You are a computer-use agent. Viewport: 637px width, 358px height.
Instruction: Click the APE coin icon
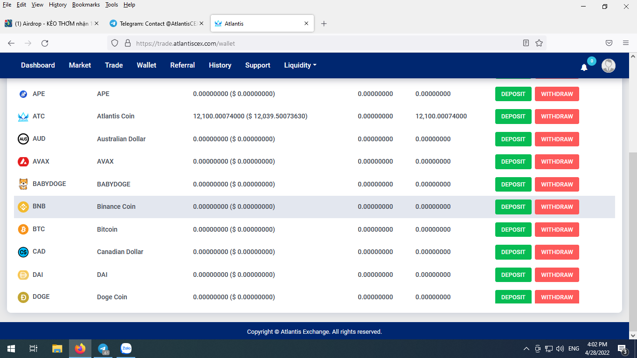[23, 94]
